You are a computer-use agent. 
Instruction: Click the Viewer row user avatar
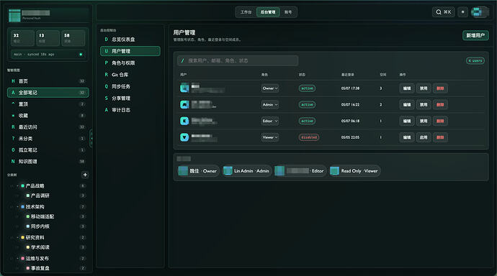coord(184,137)
